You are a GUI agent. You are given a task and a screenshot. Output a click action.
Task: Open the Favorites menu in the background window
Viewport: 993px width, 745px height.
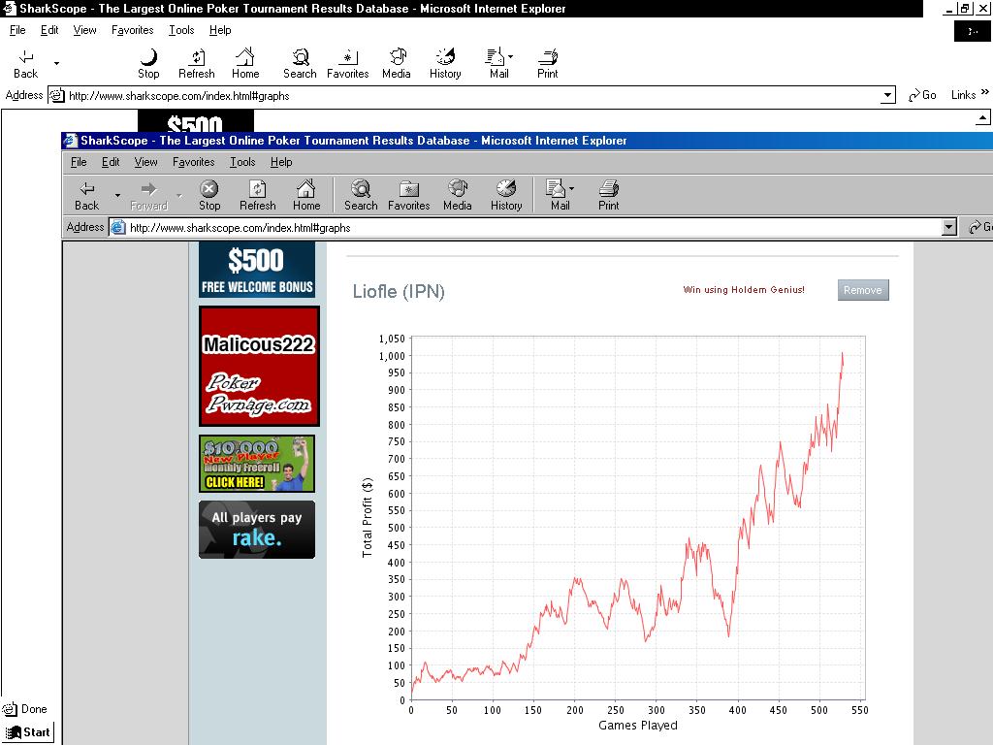132,30
